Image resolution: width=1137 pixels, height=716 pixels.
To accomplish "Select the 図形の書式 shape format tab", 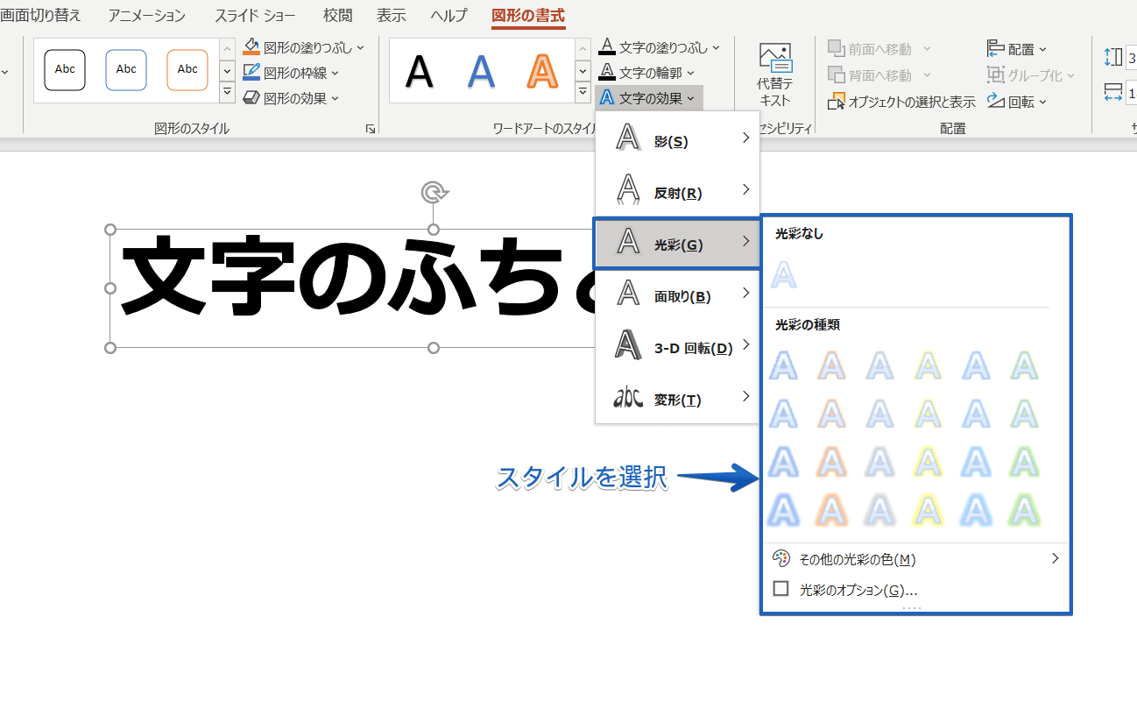I will point(528,16).
